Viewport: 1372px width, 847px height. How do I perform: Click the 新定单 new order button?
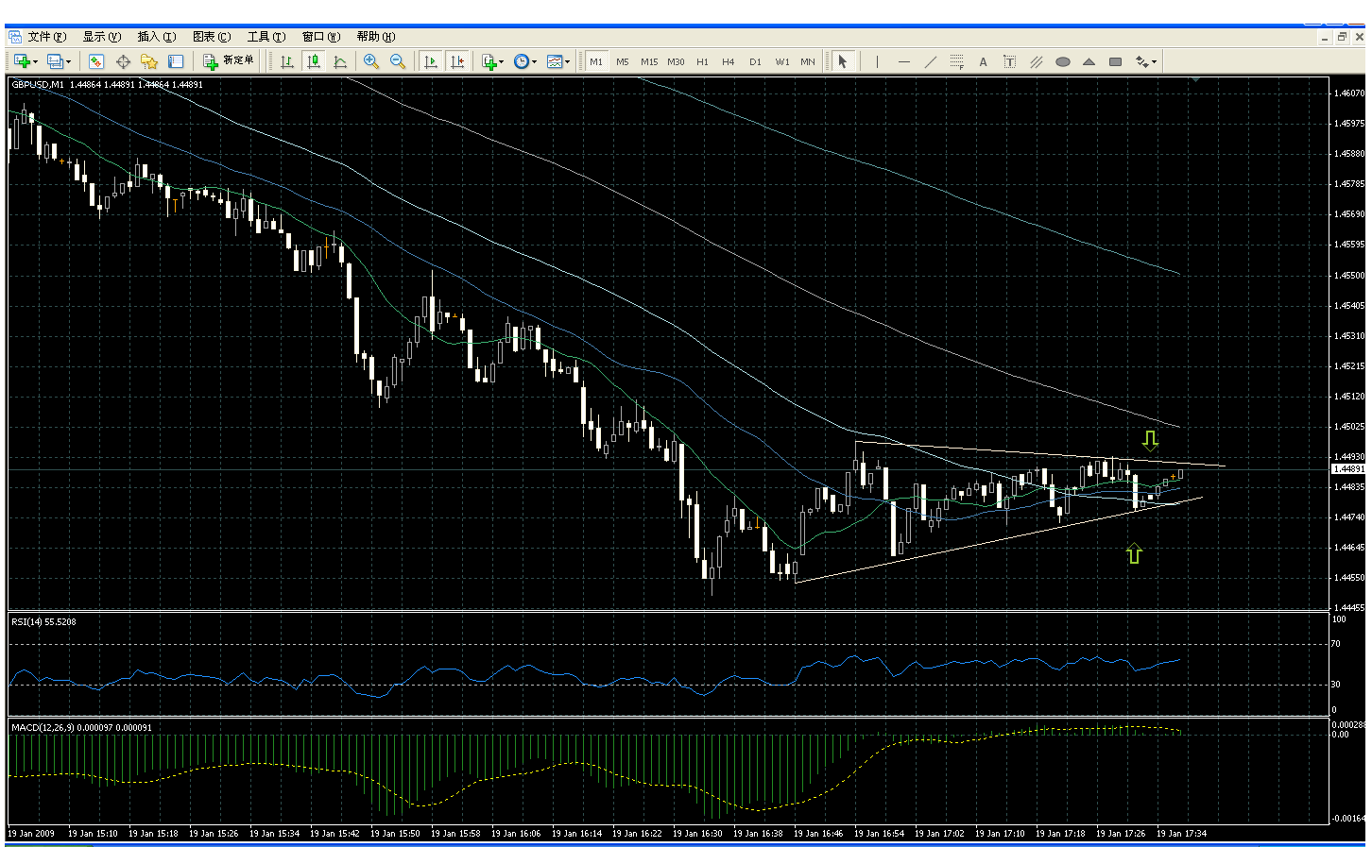[x=230, y=61]
